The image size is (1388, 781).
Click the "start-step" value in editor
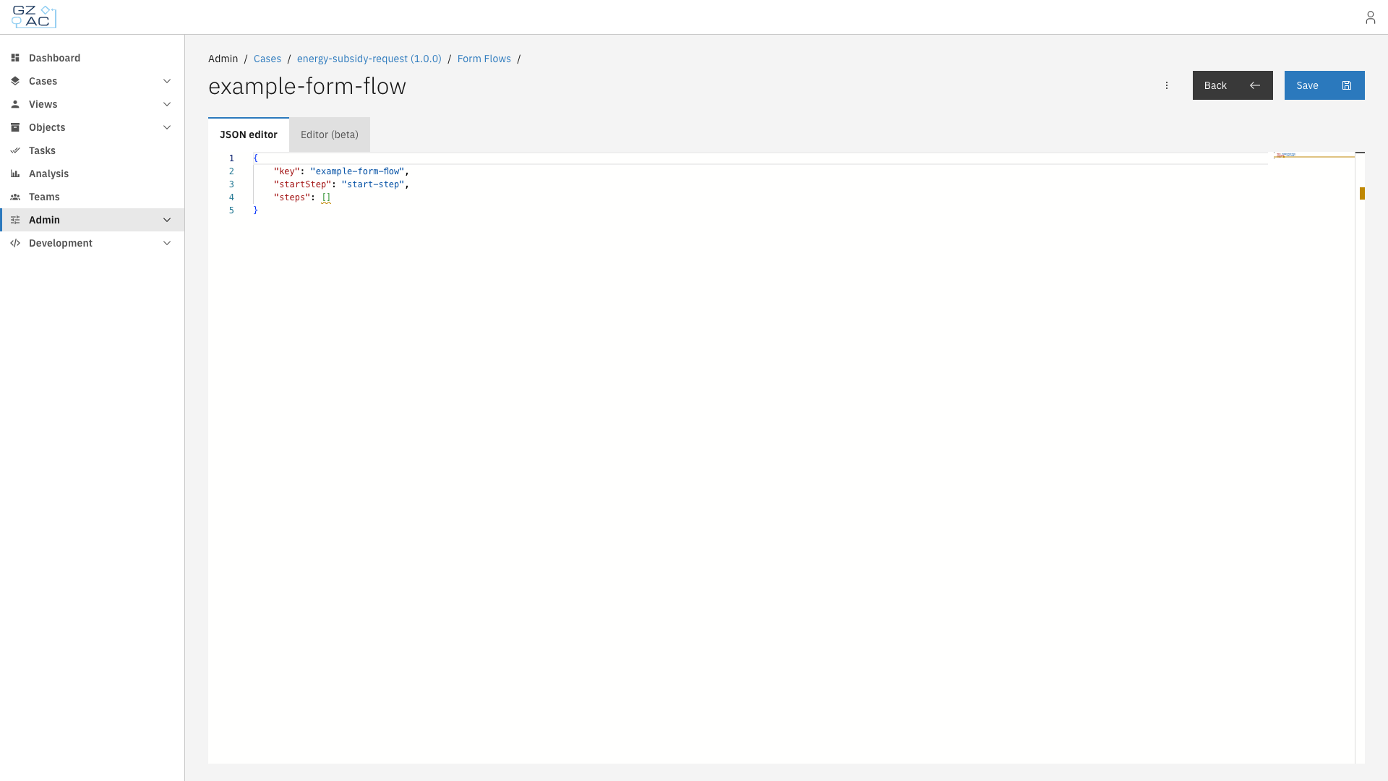(373, 184)
